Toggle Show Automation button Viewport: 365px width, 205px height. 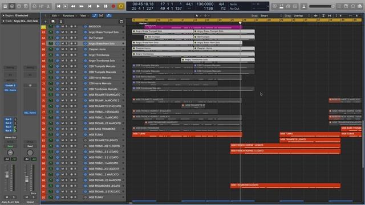tap(95, 15)
